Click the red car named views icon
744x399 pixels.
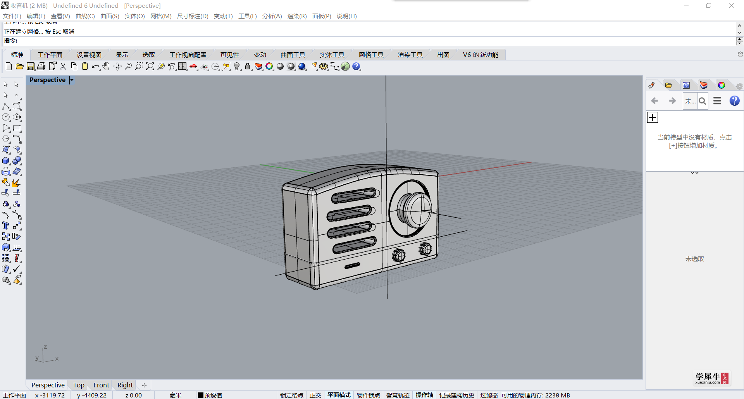tap(193, 67)
